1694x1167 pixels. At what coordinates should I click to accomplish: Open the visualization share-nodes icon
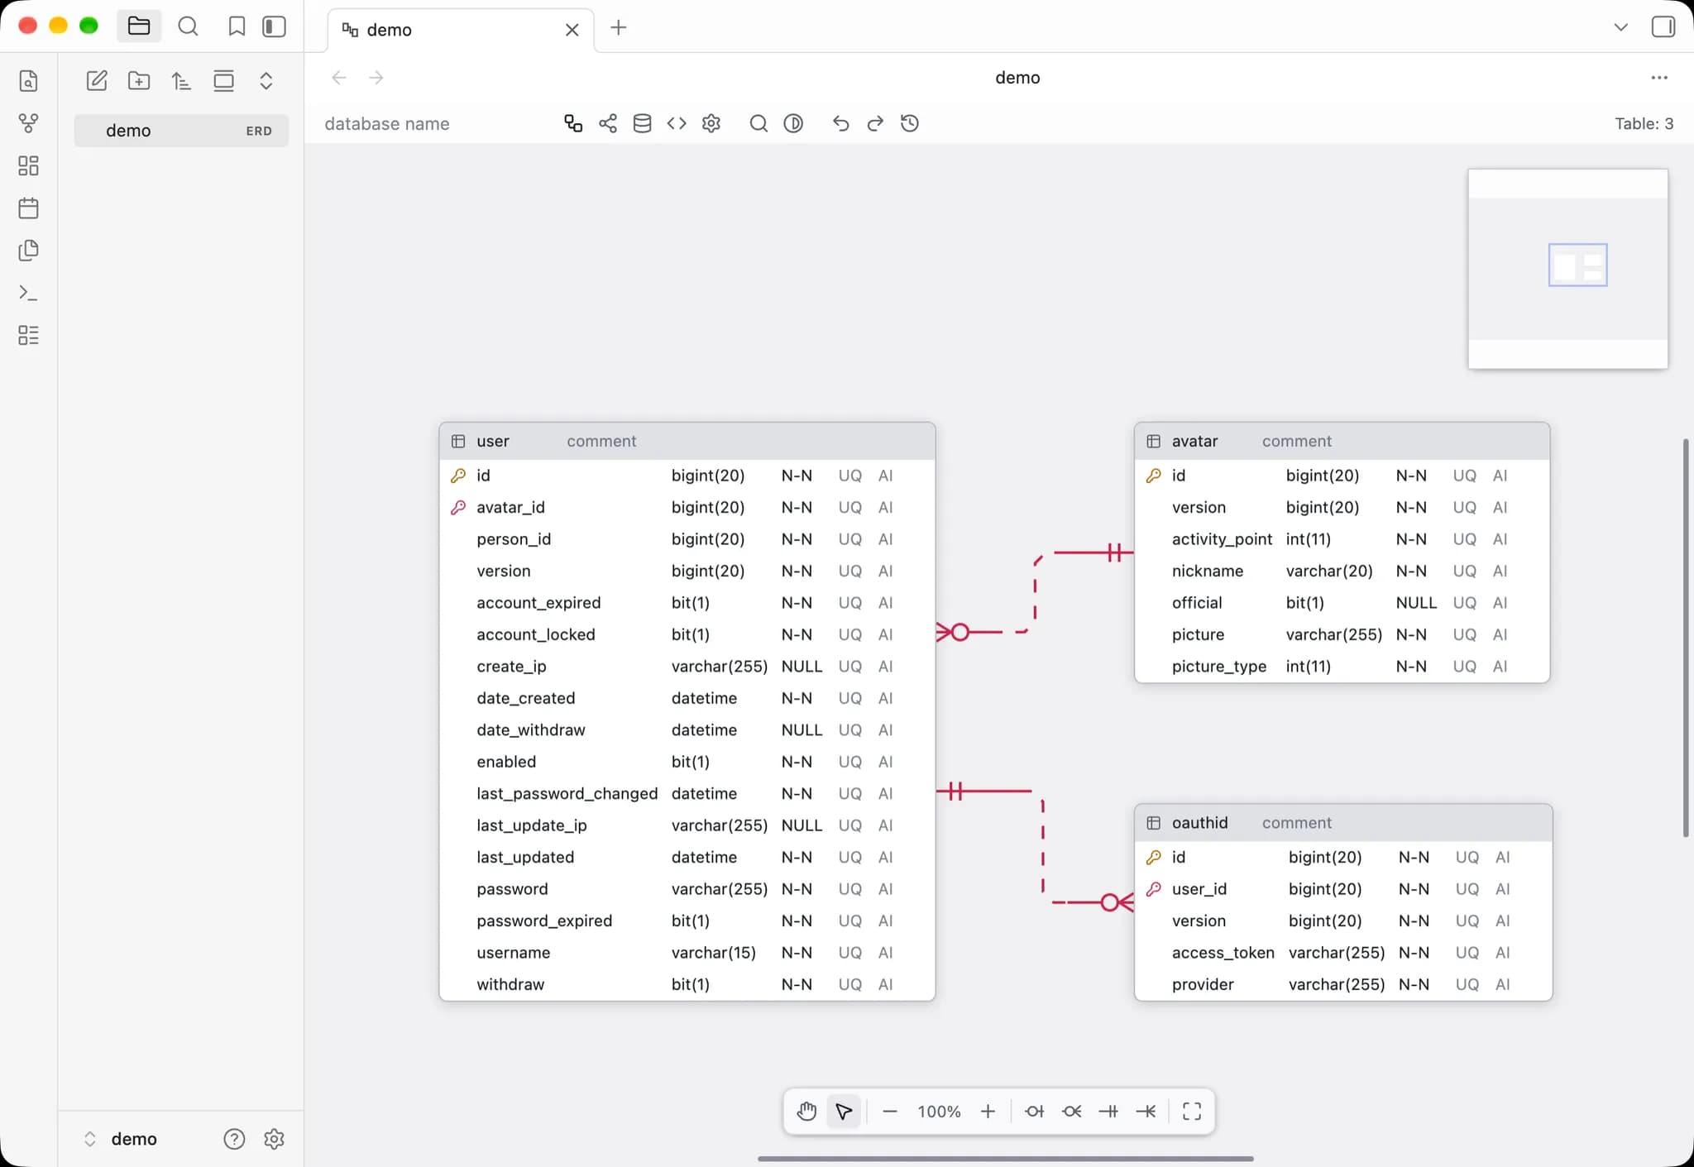tap(608, 123)
